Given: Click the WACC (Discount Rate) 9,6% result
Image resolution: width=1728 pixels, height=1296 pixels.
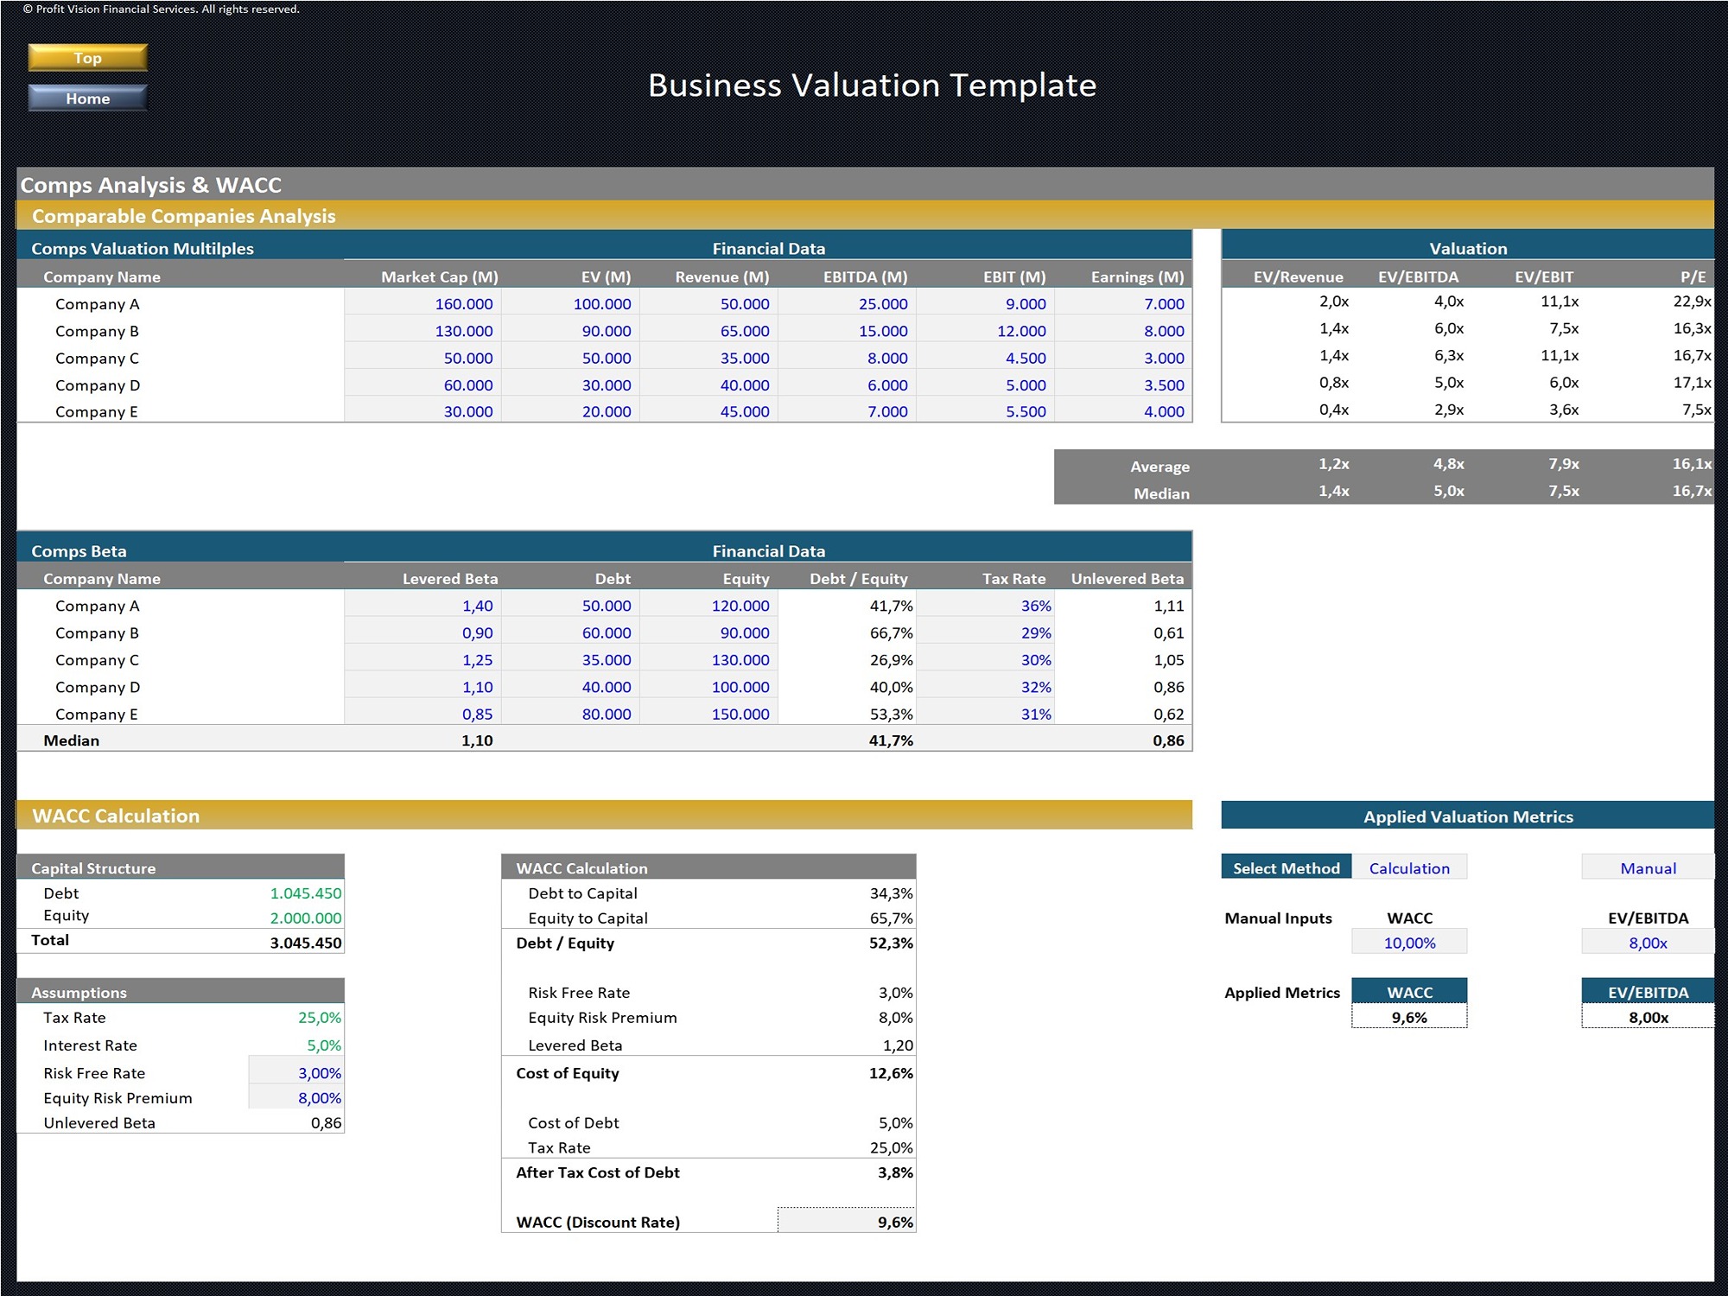Looking at the screenshot, I should [x=847, y=1222].
